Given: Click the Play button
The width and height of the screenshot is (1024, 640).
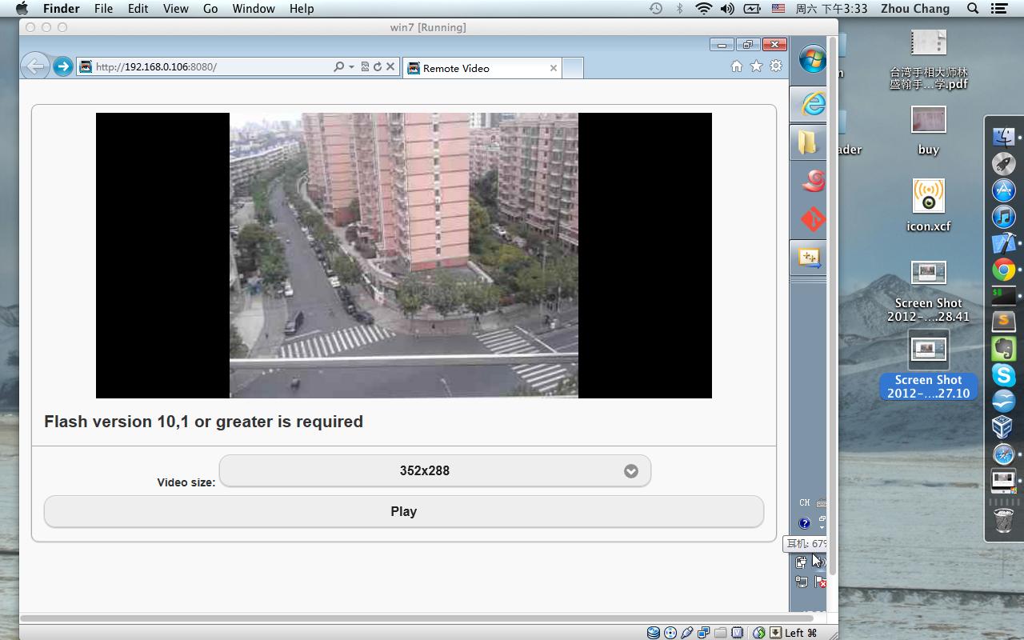Looking at the screenshot, I should pos(404,511).
